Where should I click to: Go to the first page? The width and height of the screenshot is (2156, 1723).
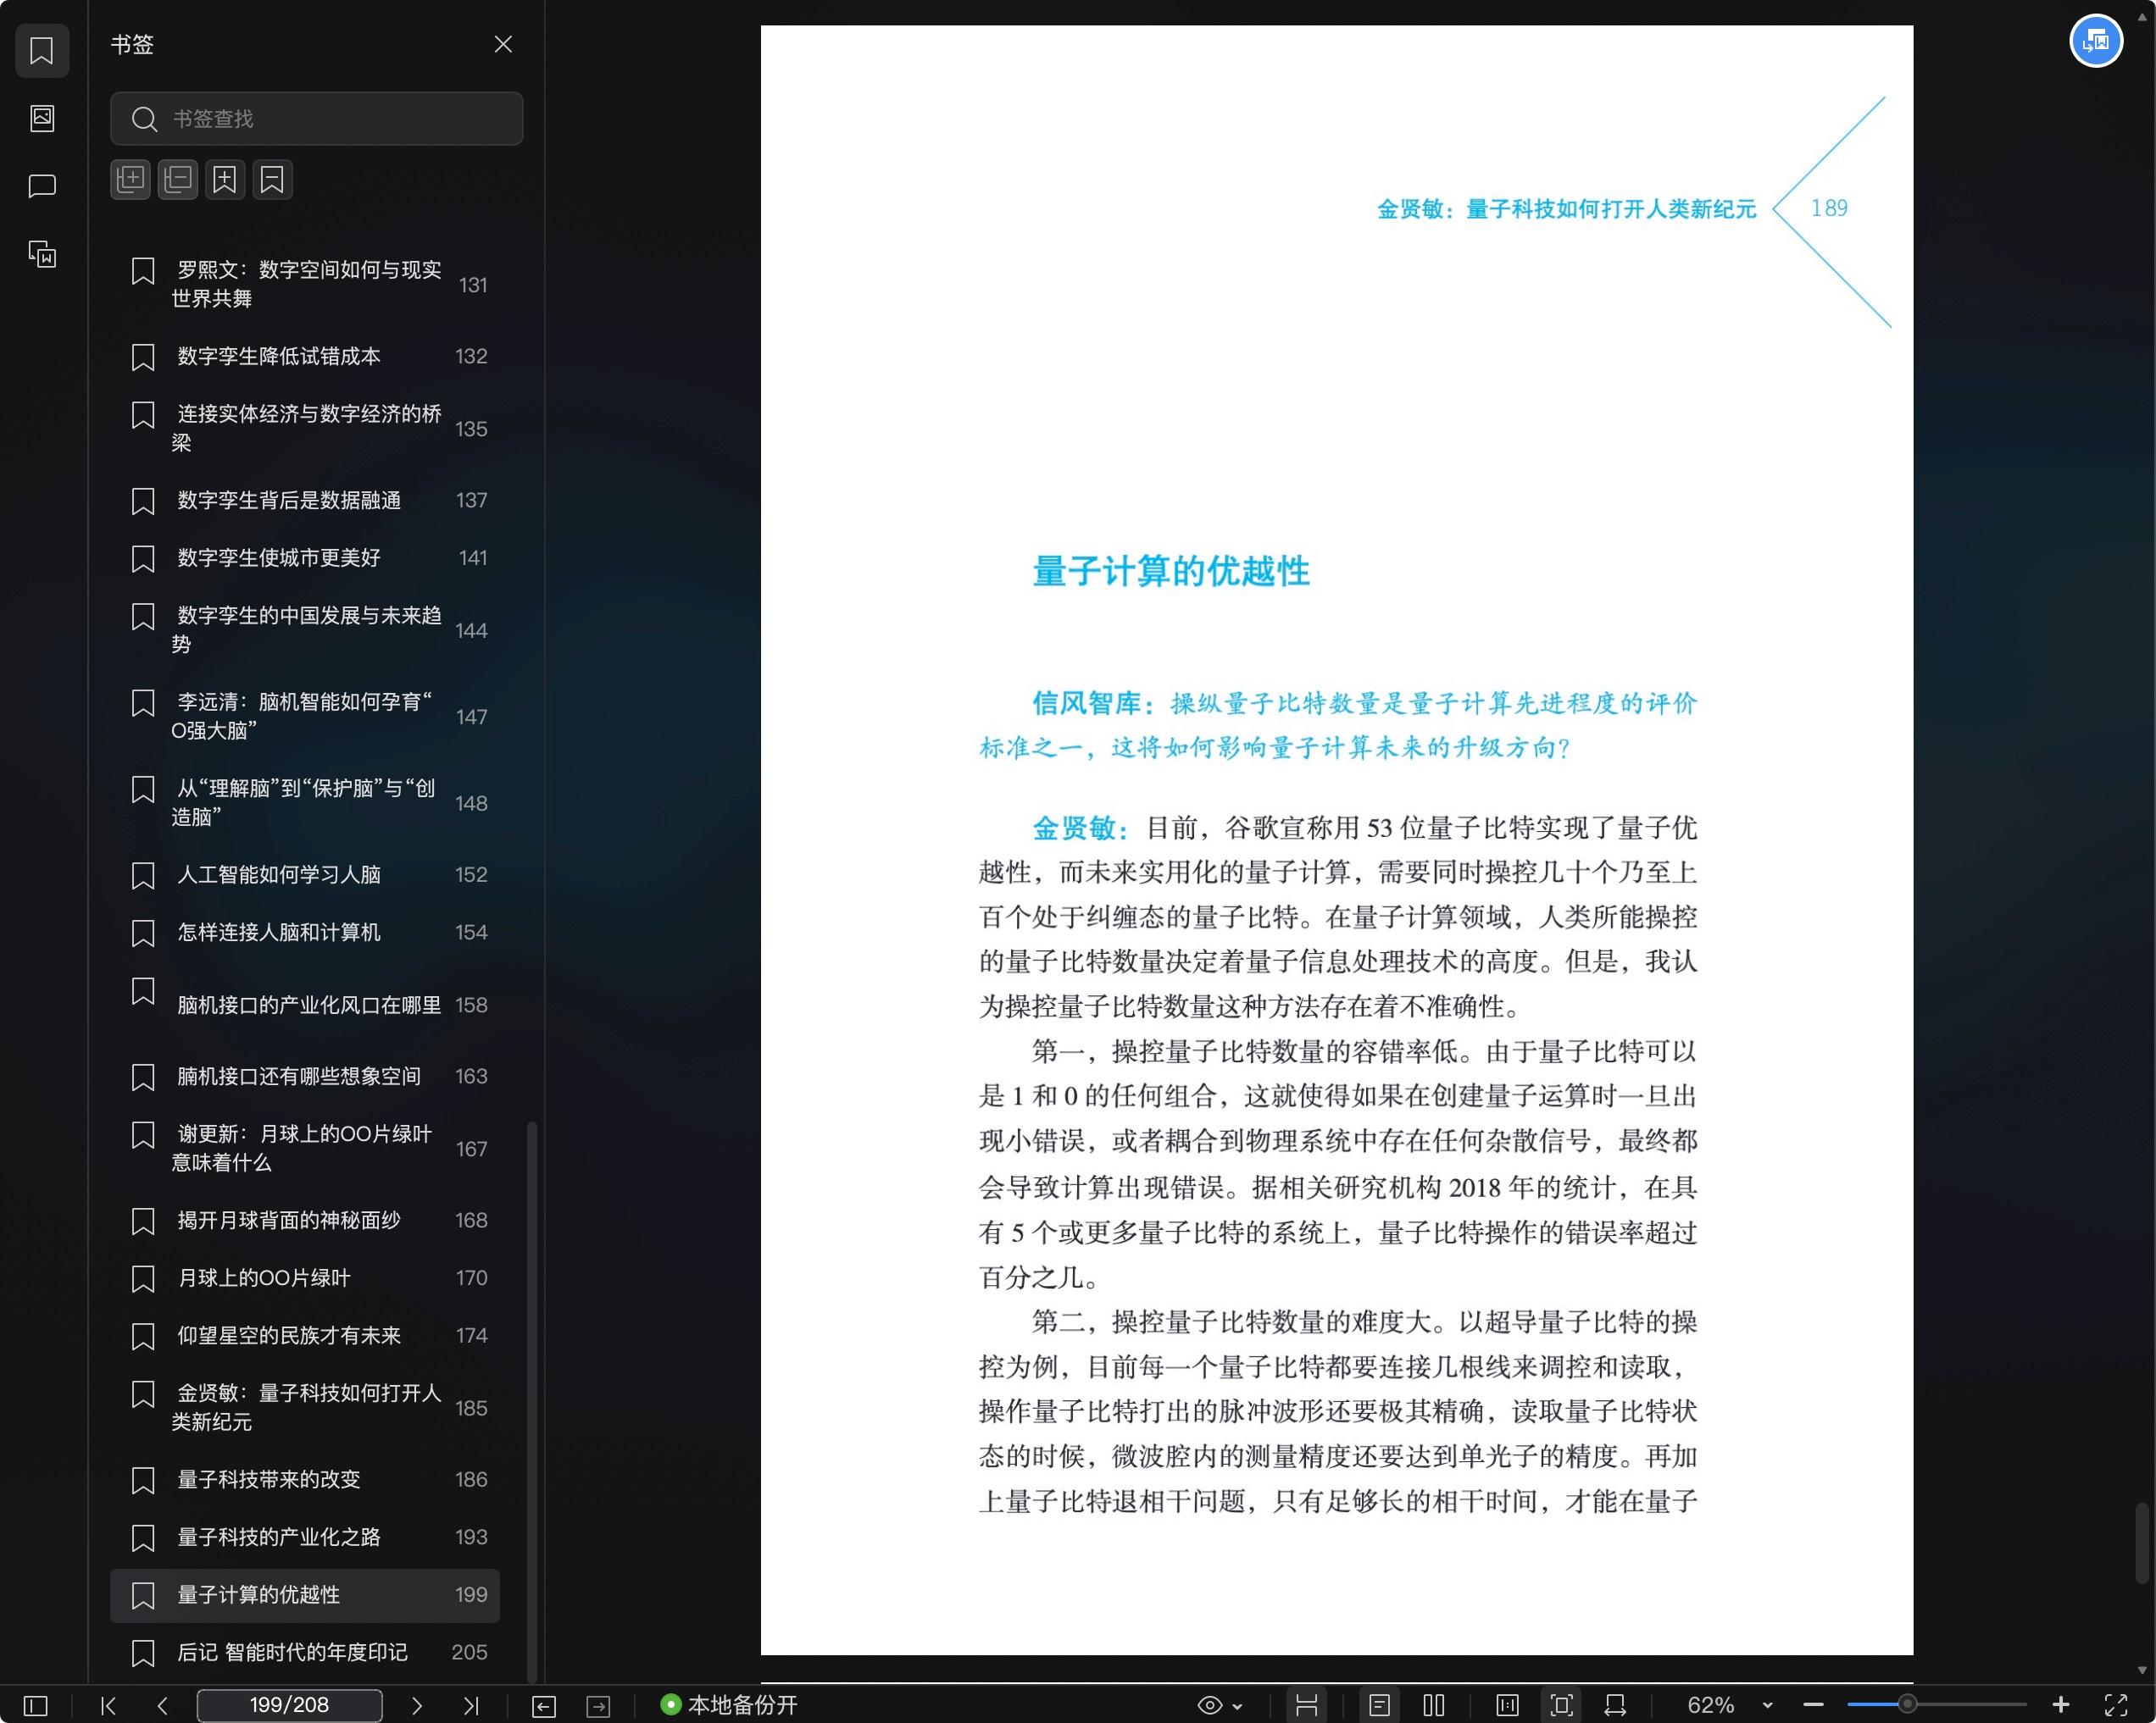pos(109,1705)
